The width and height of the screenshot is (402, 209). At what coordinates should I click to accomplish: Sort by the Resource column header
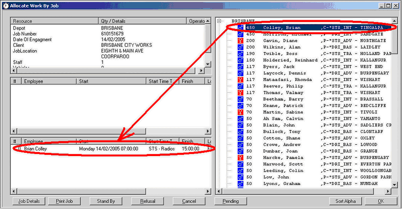tap(55, 21)
